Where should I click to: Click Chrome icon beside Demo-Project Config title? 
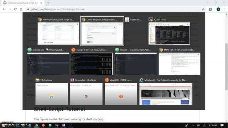tap(83, 20)
